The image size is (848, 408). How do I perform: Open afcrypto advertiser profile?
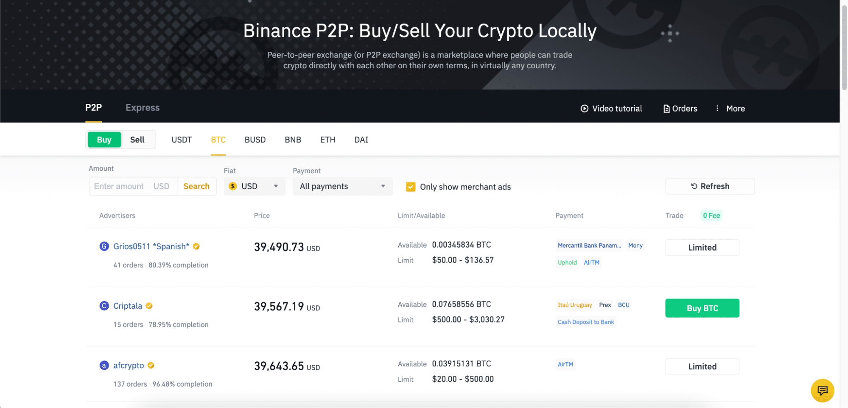point(128,365)
